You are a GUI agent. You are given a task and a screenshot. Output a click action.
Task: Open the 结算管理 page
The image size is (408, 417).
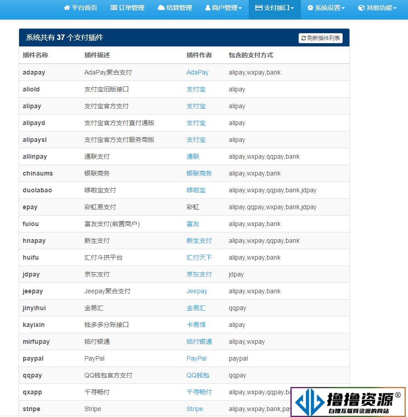click(x=175, y=8)
